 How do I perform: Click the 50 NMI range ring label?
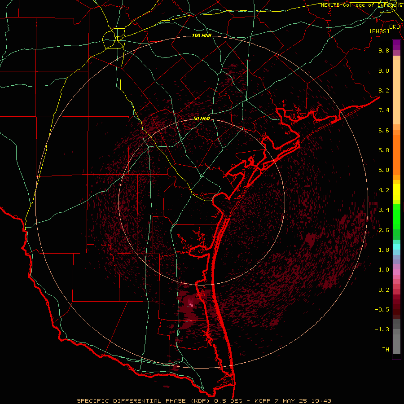coord(202,119)
